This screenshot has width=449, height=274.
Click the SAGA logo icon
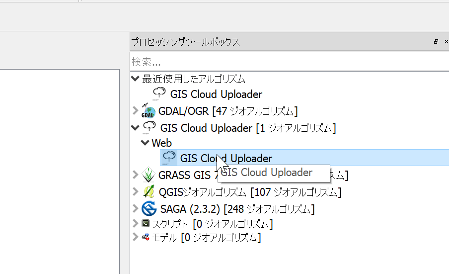(x=149, y=208)
